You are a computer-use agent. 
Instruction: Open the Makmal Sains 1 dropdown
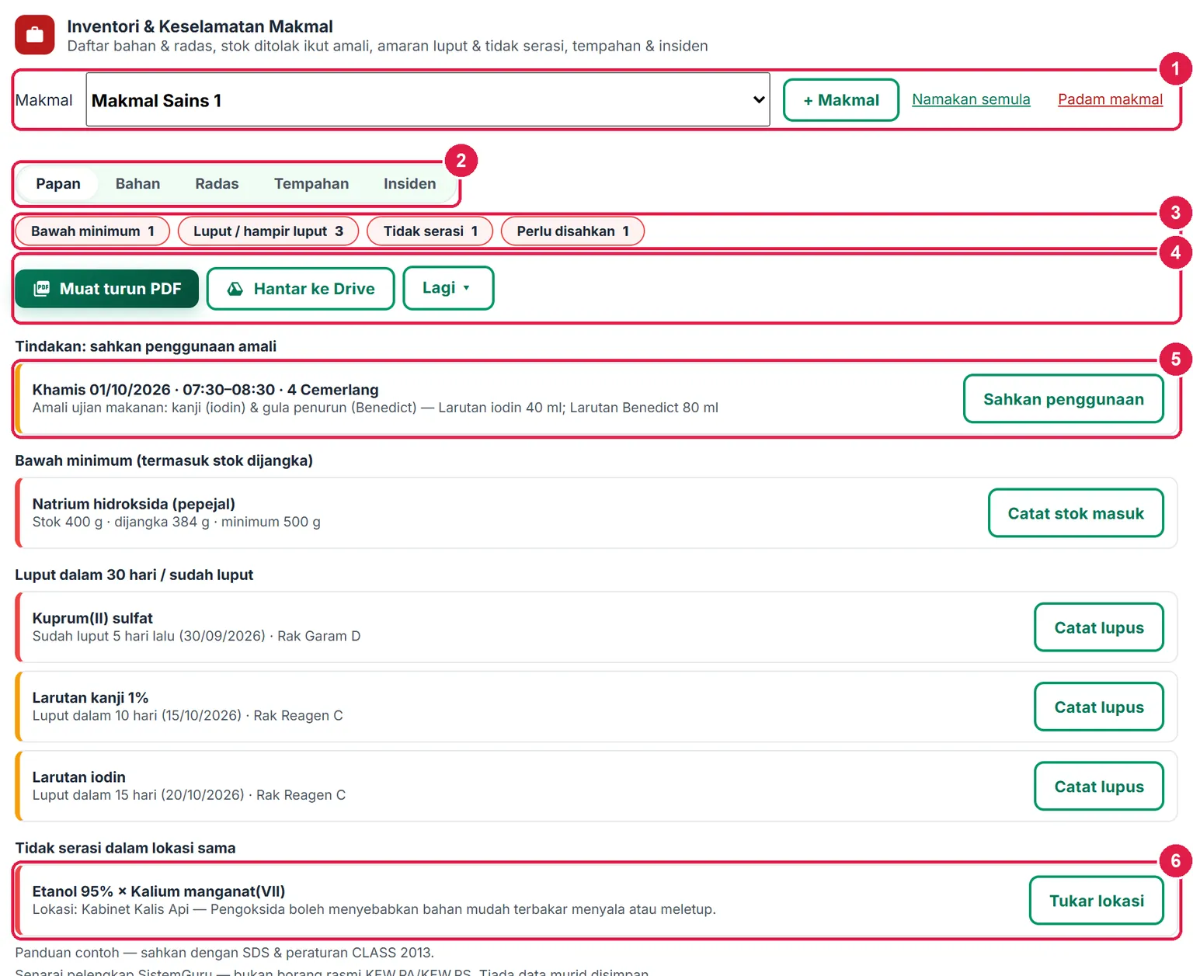(x=428, y=100)
